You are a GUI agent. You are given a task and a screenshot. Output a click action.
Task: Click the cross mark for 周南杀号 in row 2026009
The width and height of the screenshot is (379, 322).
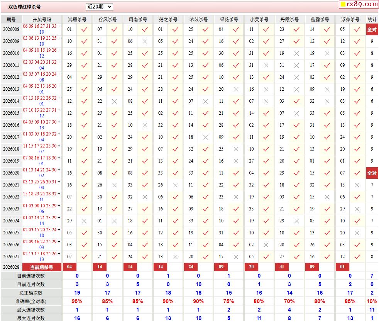tap(145, 41)
